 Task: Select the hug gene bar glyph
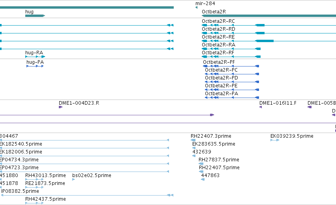pos(35,16)
